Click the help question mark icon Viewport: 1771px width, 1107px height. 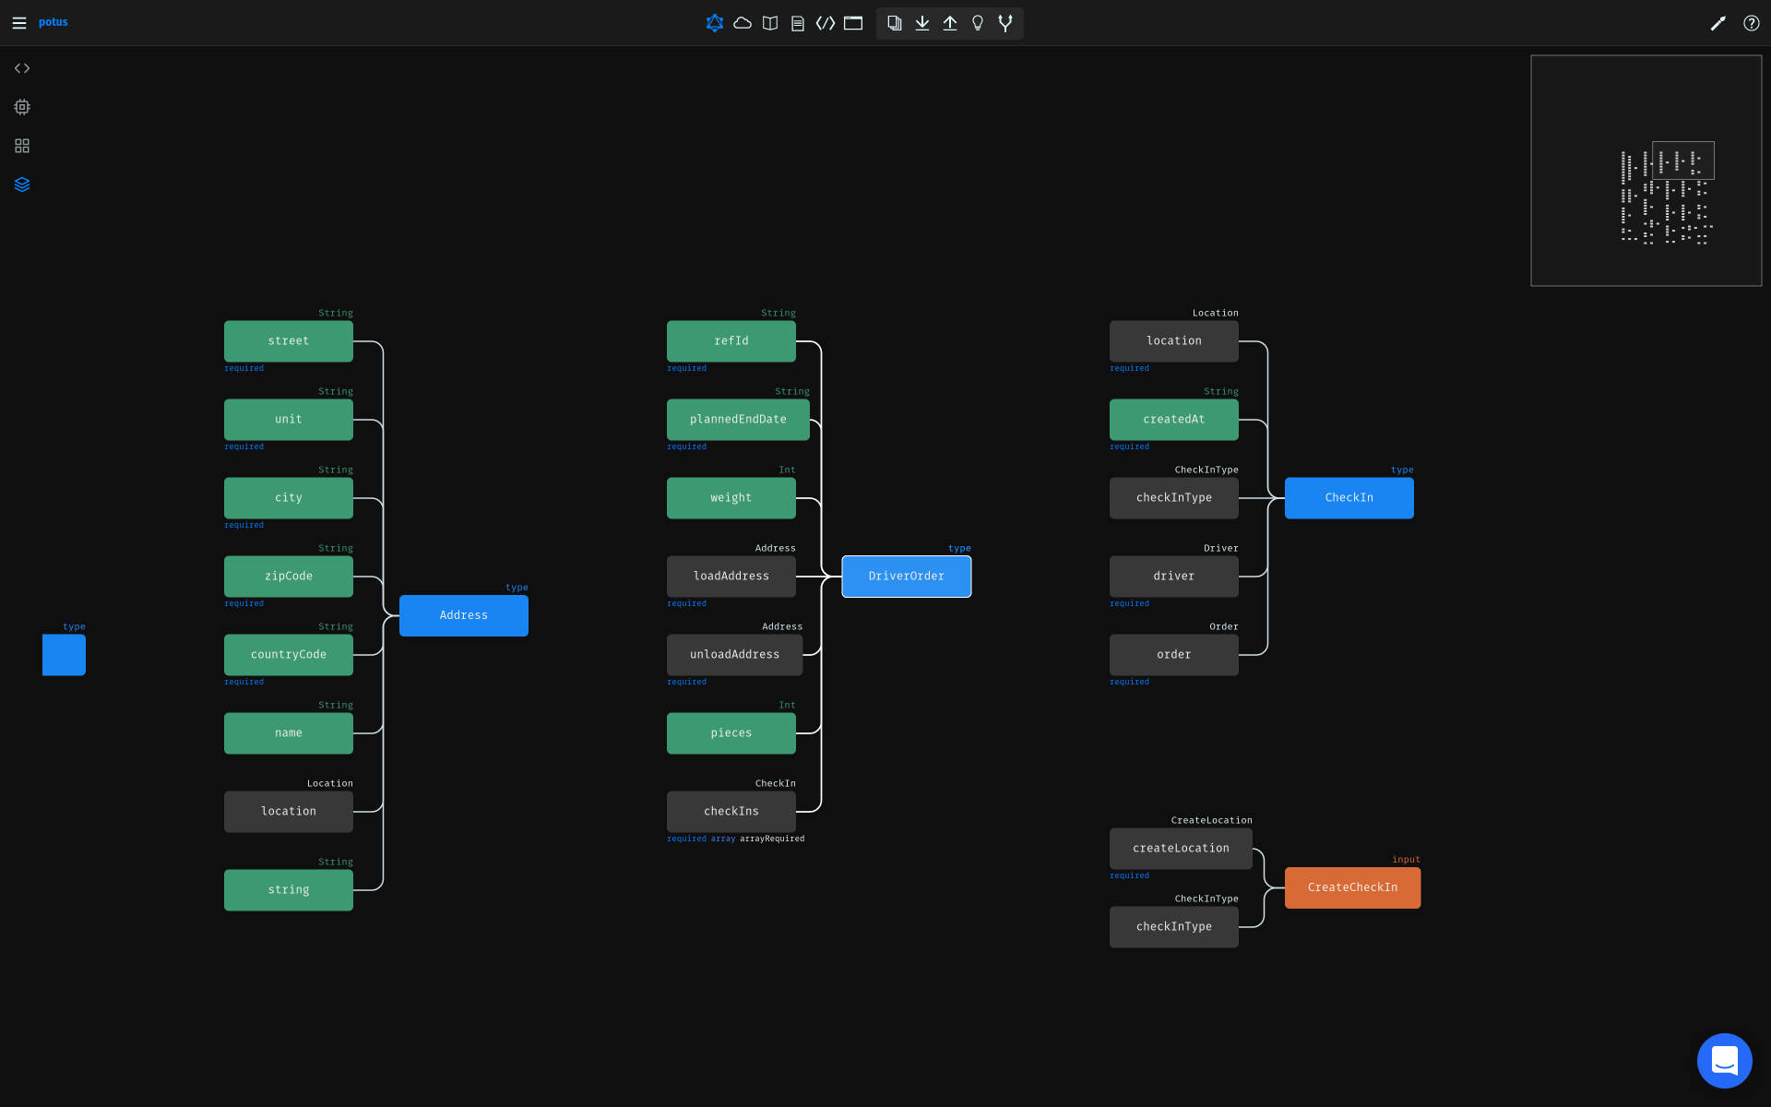pyautogui.click(x=1751, y=23)
